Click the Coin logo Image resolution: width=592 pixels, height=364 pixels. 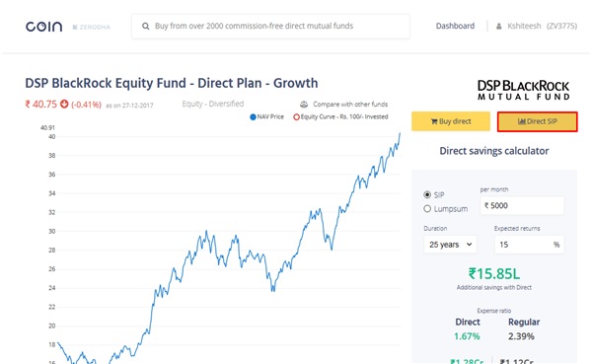point(43,27)
